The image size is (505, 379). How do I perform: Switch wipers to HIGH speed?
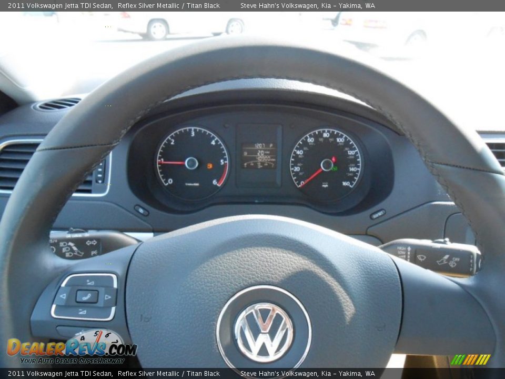click(401, 248)
